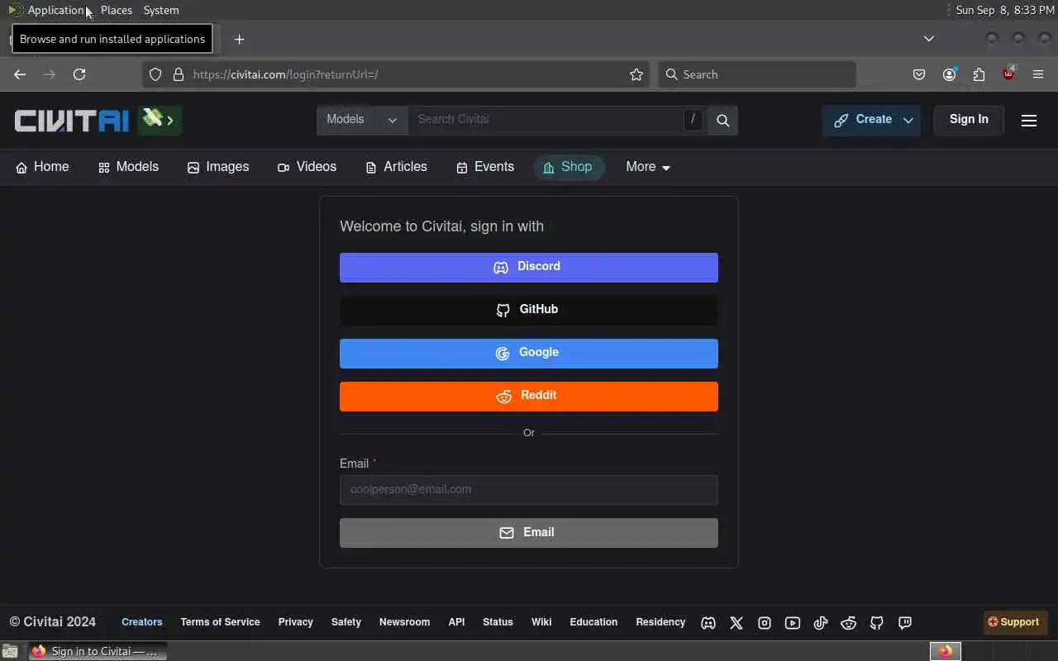
Task: Click the Support button in footer
Action: pyautogui.click(x=1014, y=622)
